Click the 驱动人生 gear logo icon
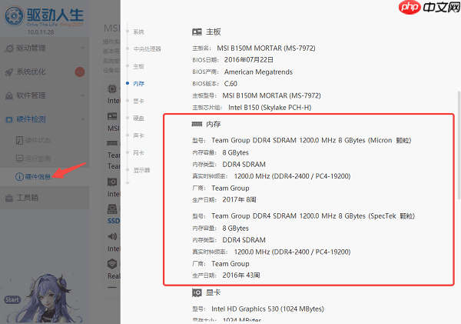Viewport: 461px width, 324px height. [x=14, y=15]
